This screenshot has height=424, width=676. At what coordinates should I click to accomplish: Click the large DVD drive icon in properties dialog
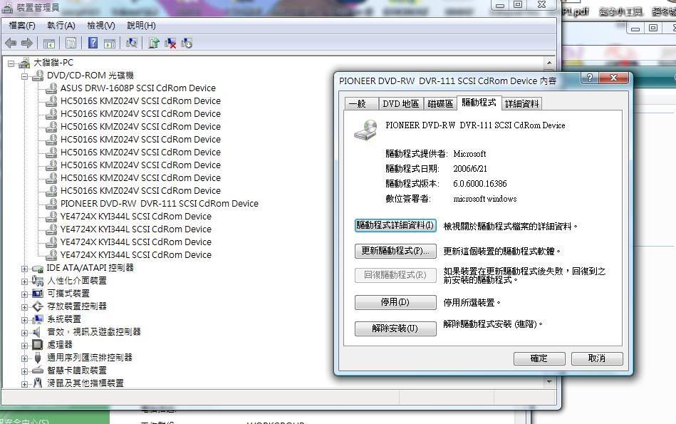(365, 130)
